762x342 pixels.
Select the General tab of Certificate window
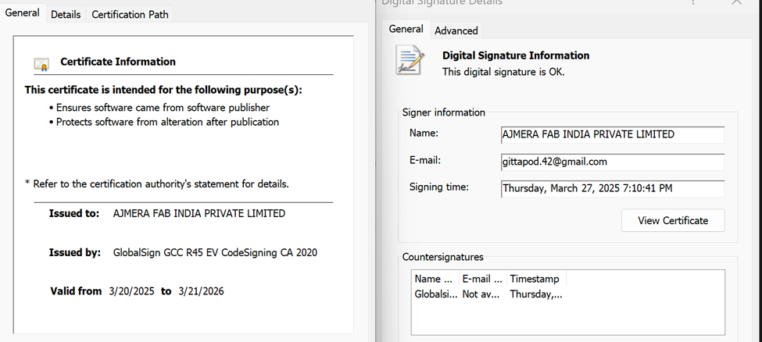click(x=23, y=12)
